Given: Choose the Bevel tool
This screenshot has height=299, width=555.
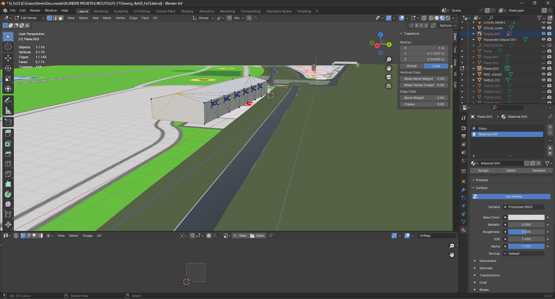Looking at the screenshot, I should click(x=8, y=154).
